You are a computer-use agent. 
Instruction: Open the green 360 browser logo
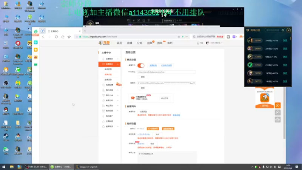pyautogui.click(x=35, y=31)
